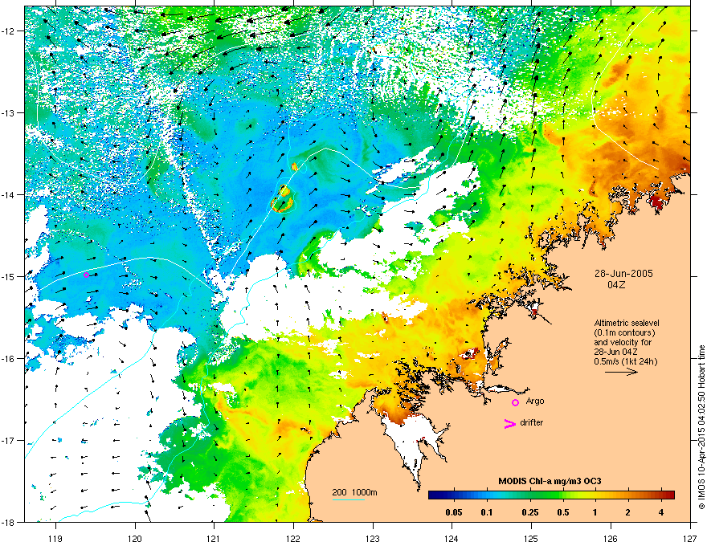The image size is (707, 546).
Task: Click the color bar value 2
Action: [628, 512]
